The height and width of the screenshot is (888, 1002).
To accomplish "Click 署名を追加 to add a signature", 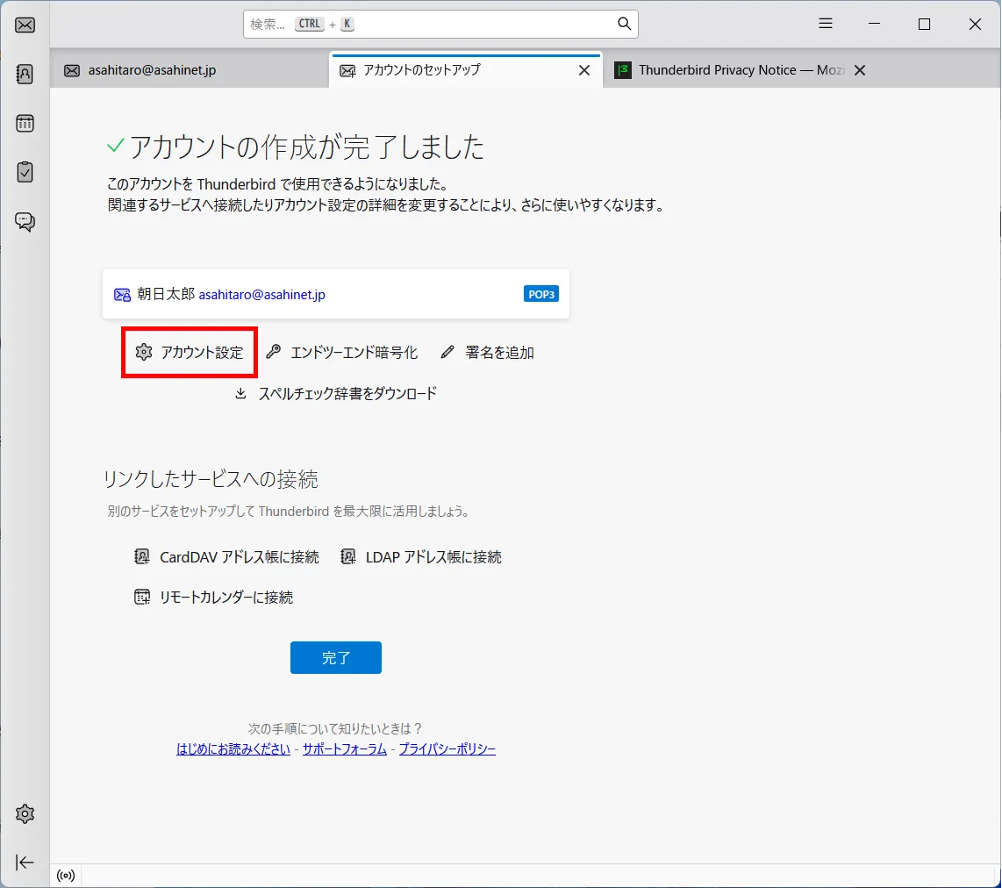I will (x=488, y=351).
